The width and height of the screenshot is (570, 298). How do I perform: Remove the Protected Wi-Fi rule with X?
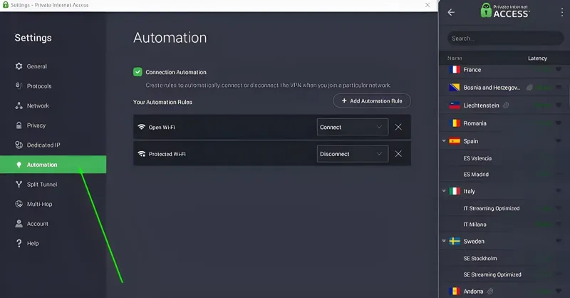click(x=398, y=153)
